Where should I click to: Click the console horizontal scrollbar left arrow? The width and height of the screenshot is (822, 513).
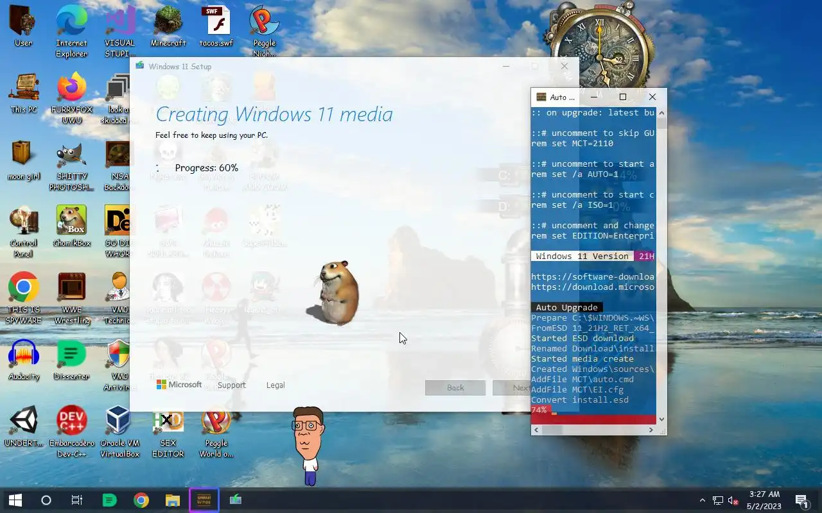tap(536, 430)
